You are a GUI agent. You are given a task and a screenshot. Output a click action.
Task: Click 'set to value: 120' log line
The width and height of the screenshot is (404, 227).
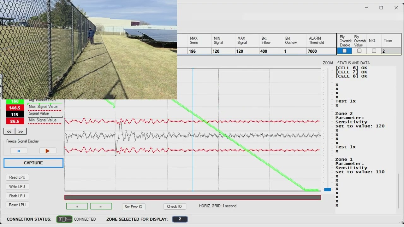[360, 126]
